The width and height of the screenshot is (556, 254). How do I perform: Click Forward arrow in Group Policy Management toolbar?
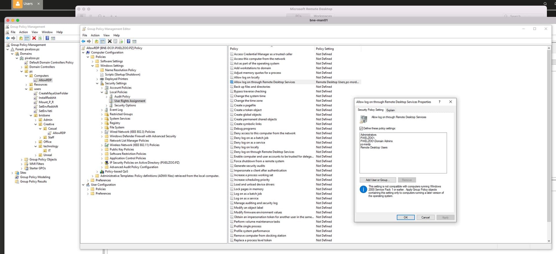pos(13,38)
